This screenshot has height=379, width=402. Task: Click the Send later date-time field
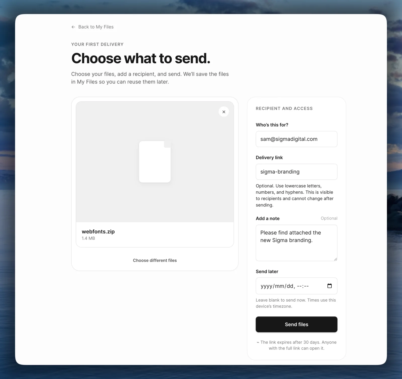(x=296, y=286)
